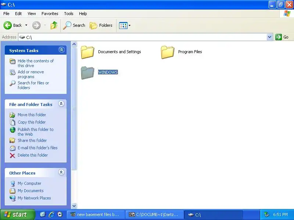Collapse the Other Places panel
This screenshot has height=220, width=294.
[61, 172]
